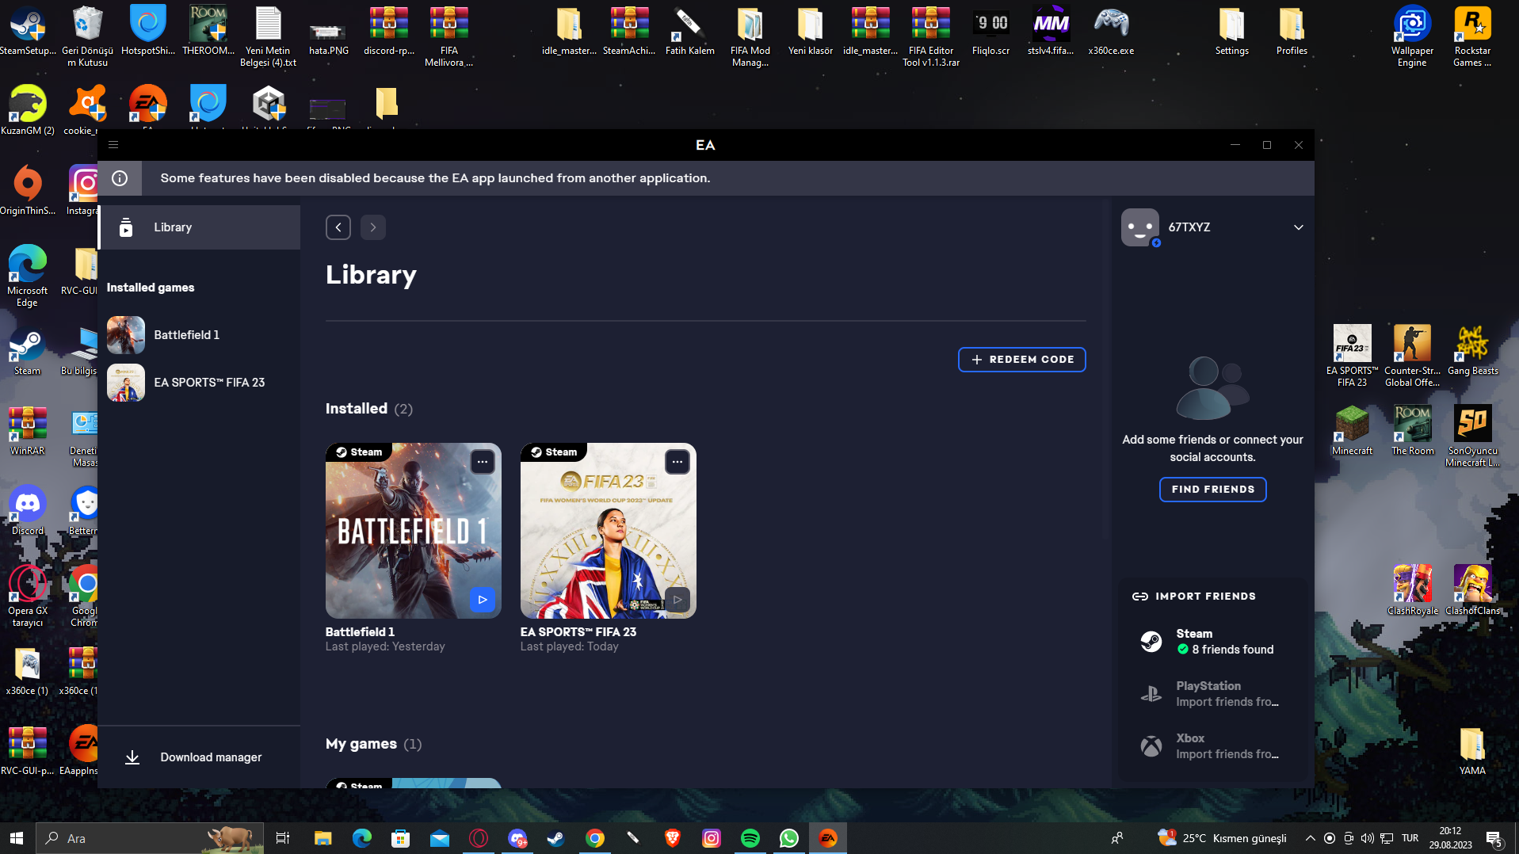The width and height of the screenshot is (1519, 854).
Task: Click the Redeem Code button
Action: [1022, 360]
